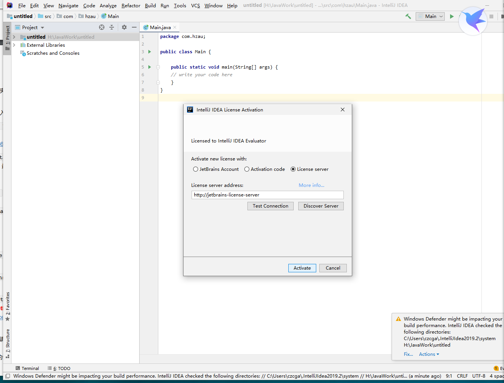Select the JetBrains Account radio option

coord(195,169)
